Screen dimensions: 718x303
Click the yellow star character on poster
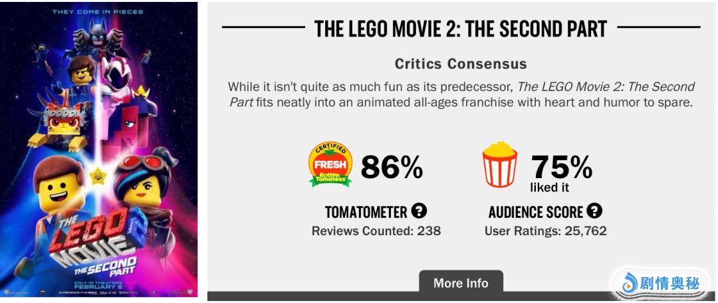(x=98, y=175)
